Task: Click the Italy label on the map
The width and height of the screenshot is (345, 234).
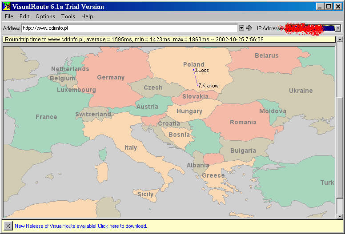Action: point(131,147)
